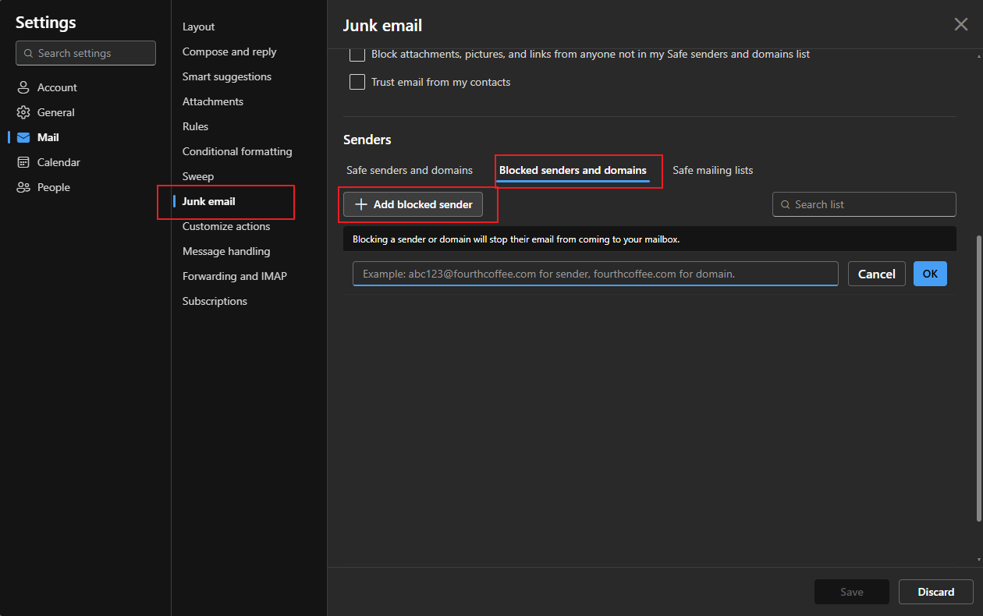983x616 pixels.
Task: Save the junk email settings
Action: (851, 592)
